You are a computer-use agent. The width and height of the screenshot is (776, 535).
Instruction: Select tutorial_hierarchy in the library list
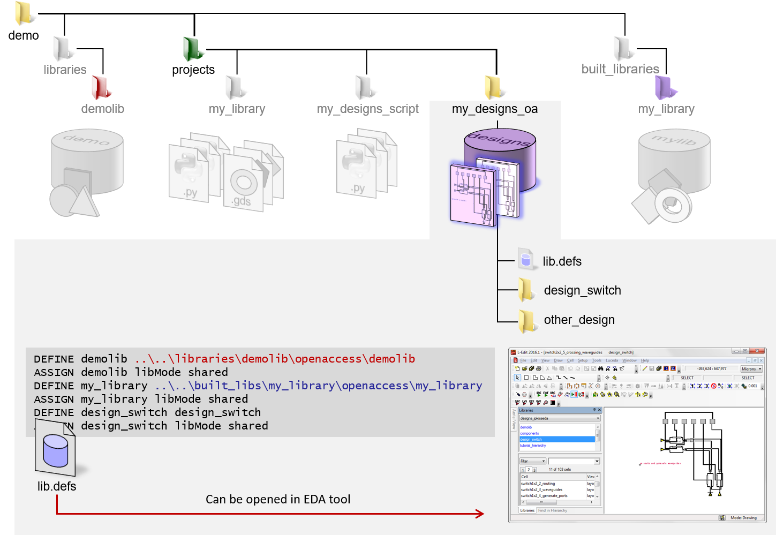point(533,446)
